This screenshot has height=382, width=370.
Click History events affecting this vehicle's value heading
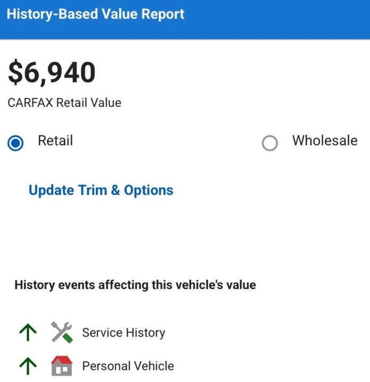pyautogui.click(x=135, y=285)
